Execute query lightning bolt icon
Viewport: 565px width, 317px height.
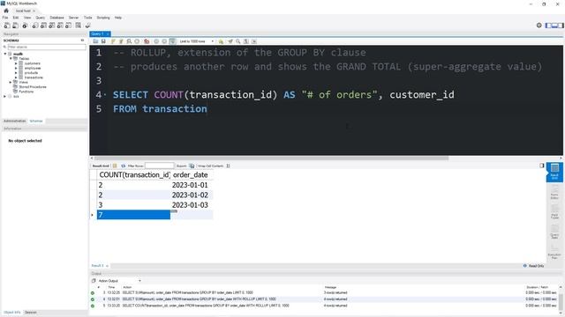113,41
